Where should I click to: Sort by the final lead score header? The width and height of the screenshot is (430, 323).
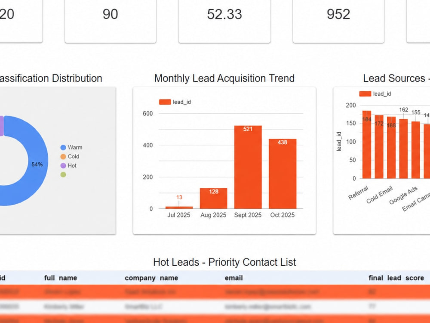(x=396, y=278)
